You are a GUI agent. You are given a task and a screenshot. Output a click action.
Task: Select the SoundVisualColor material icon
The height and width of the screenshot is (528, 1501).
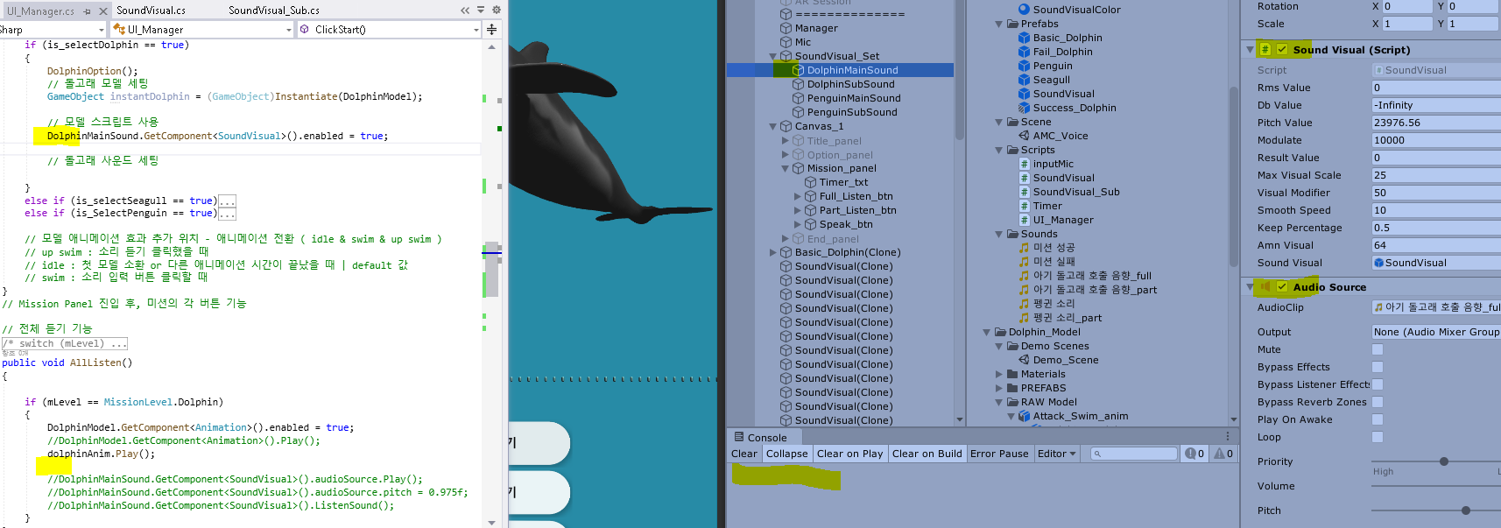[1024, 10]
